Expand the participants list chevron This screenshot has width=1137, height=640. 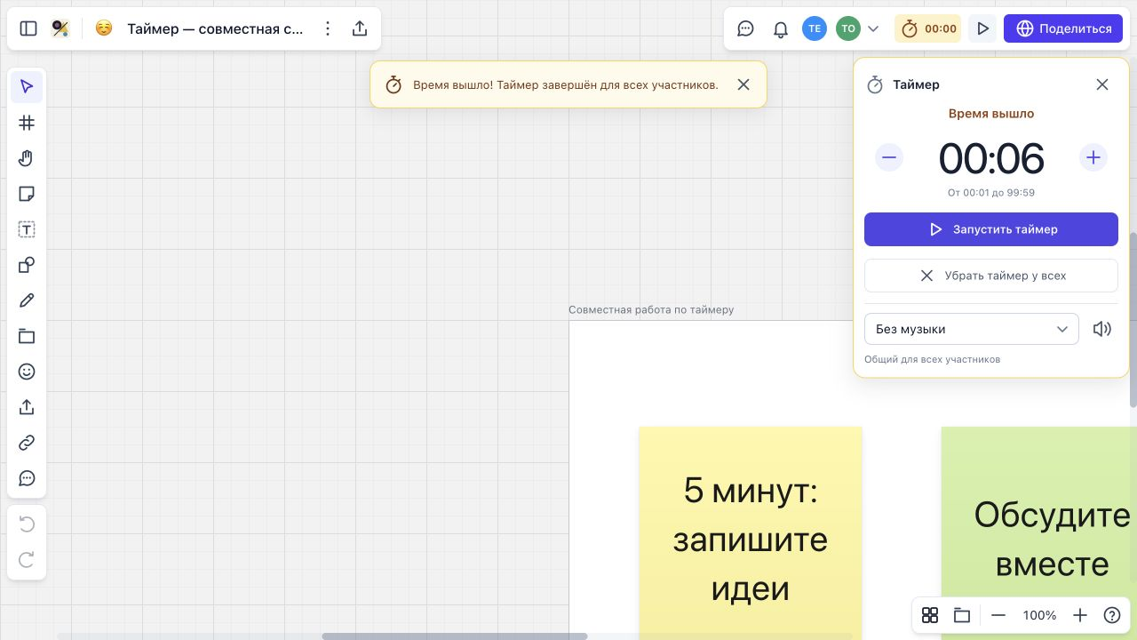click(873, 28)
